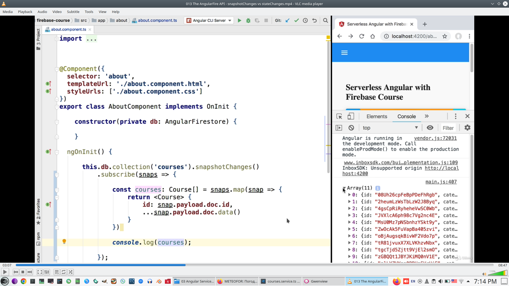The height and width of the screenshot is (286, 509).
Task: Show the playlist panel
Action: pyautogui.click(x=56, y=272)
